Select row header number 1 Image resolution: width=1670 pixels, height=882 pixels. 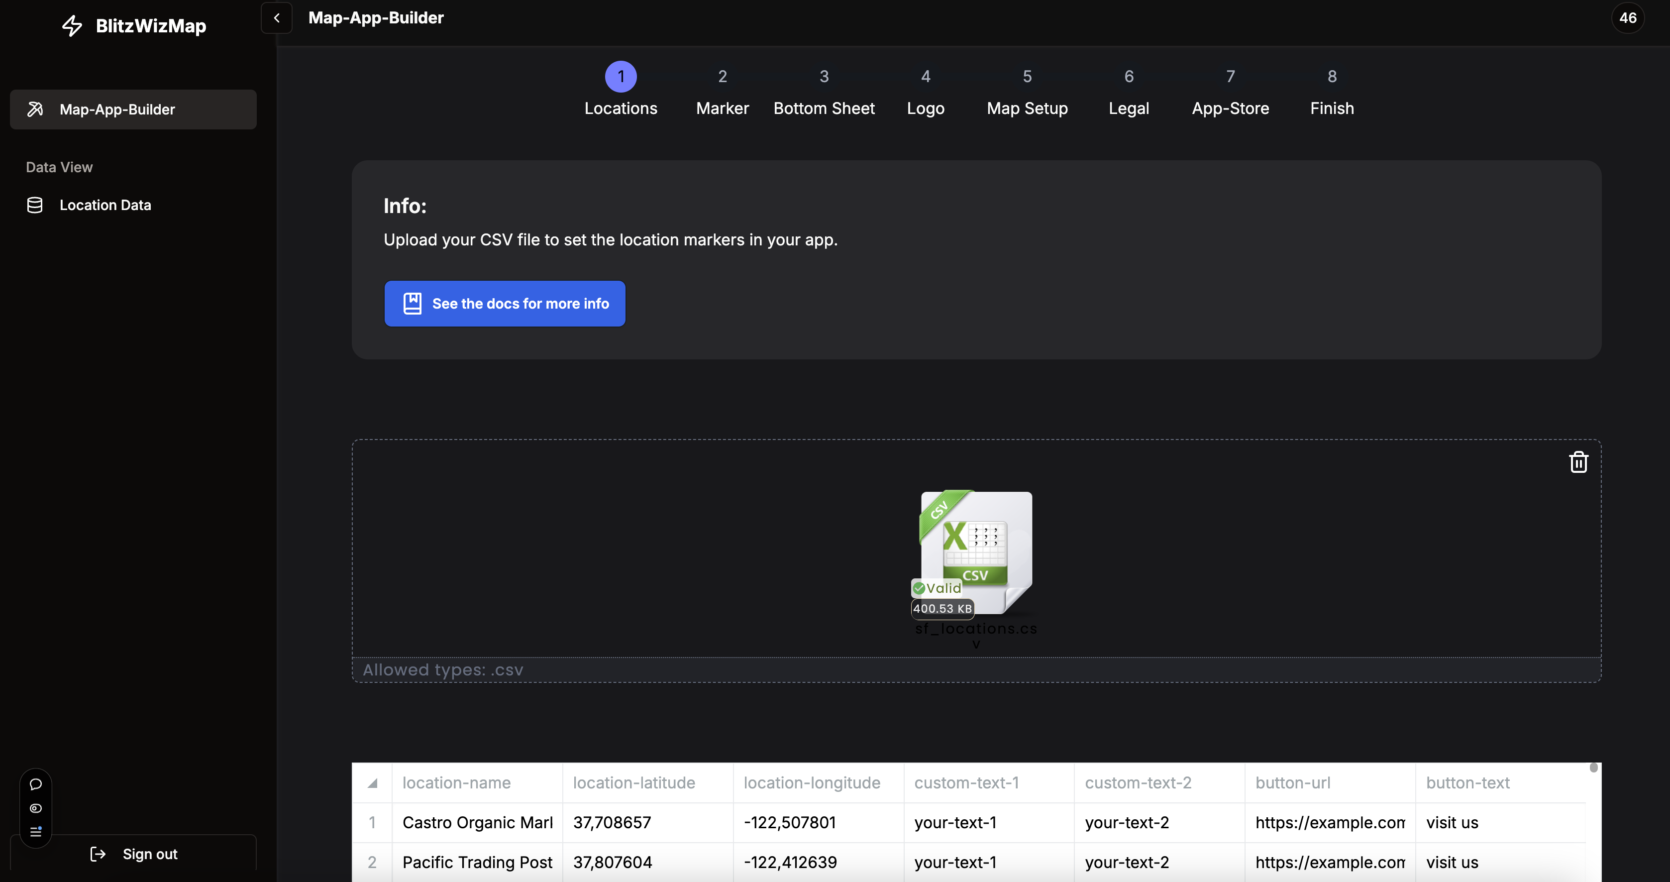[372, 822]
